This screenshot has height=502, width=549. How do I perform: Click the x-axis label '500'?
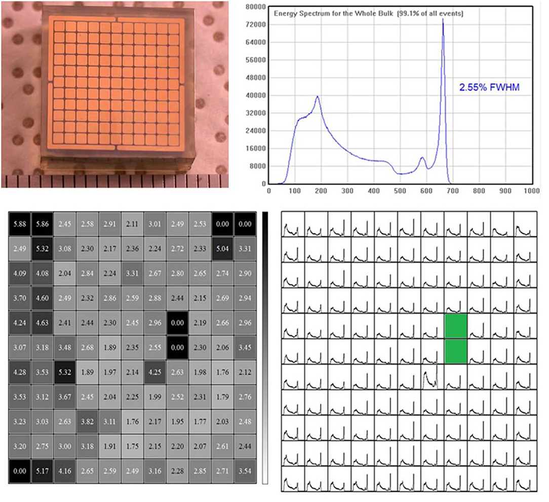[400, 191]
